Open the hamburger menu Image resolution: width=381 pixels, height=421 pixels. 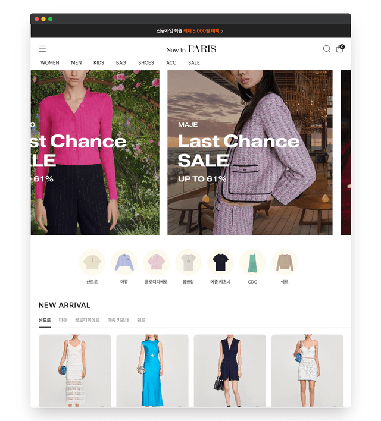(42, 49)
